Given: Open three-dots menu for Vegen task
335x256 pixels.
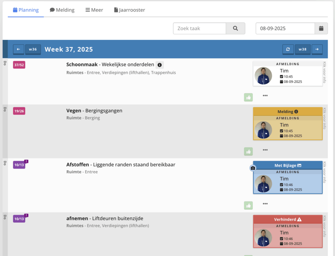Looking at the screenshot, I should point(265,150).
